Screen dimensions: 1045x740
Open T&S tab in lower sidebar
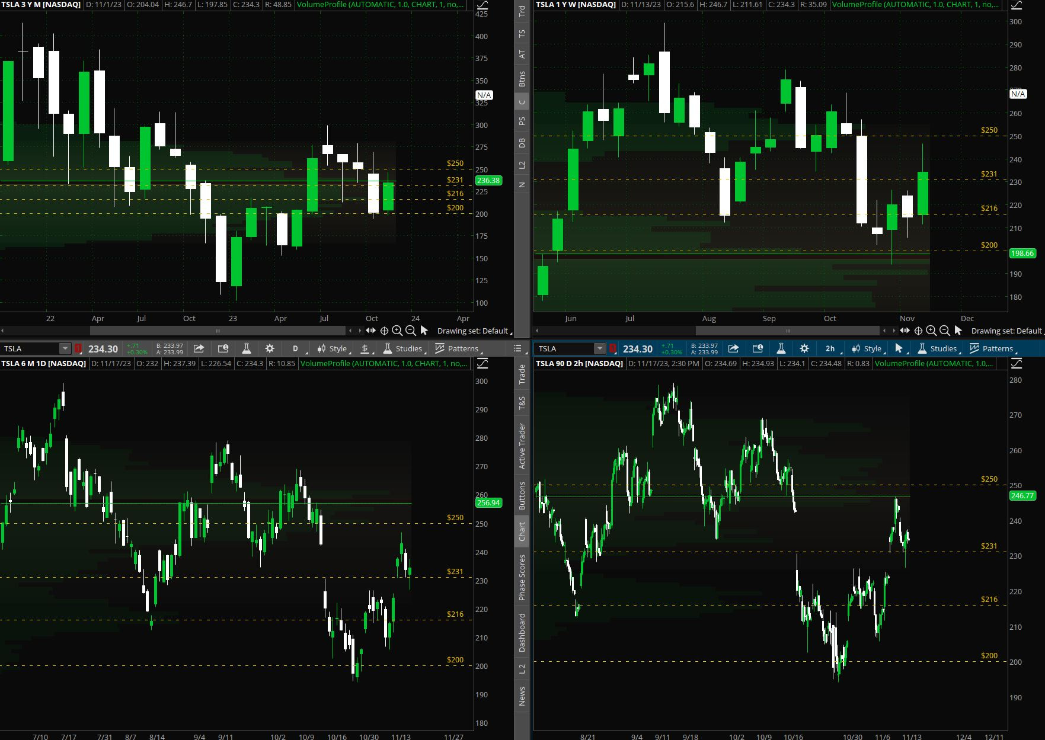coord(522,403)
